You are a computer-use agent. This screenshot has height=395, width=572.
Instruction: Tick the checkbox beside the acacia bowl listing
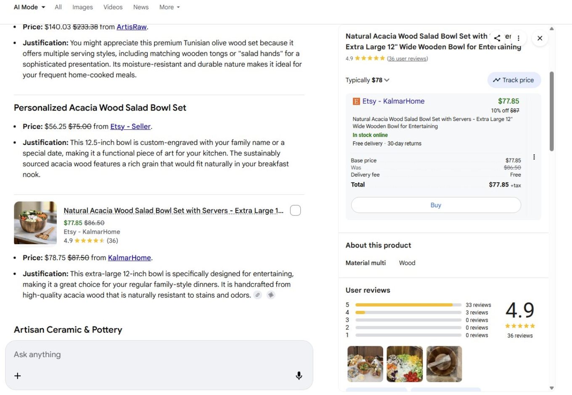click(295, 211)
